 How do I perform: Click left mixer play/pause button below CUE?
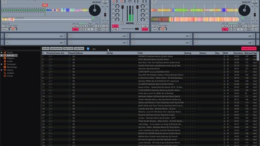pos(115,29)
